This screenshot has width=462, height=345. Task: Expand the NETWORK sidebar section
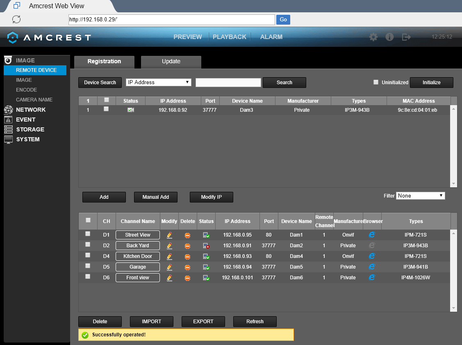pyautogui.click(x=31, y=110)
